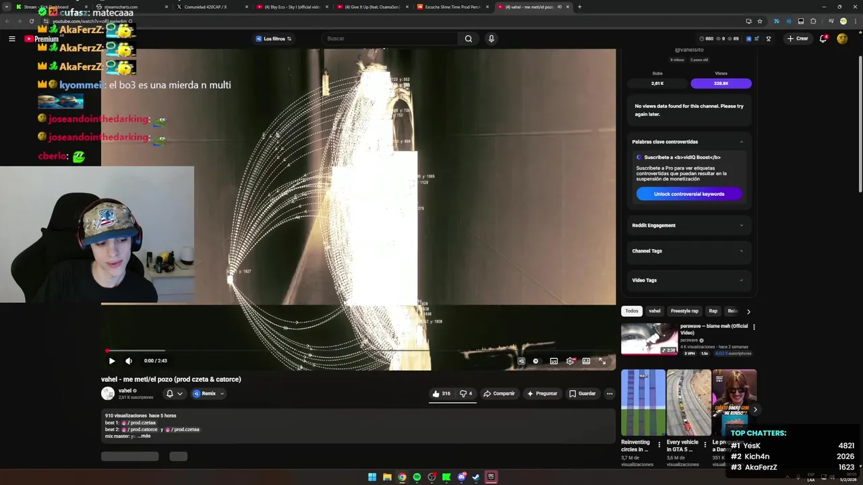Click Unlock controversial keywords button
The width and height of the screenshot is (863, 485).
coord(689,194)
